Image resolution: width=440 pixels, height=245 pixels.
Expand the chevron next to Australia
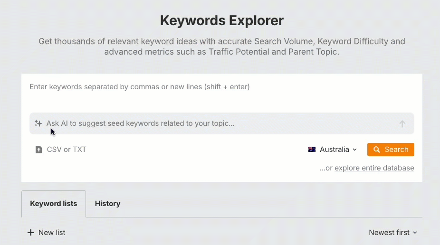click(354, 150)
